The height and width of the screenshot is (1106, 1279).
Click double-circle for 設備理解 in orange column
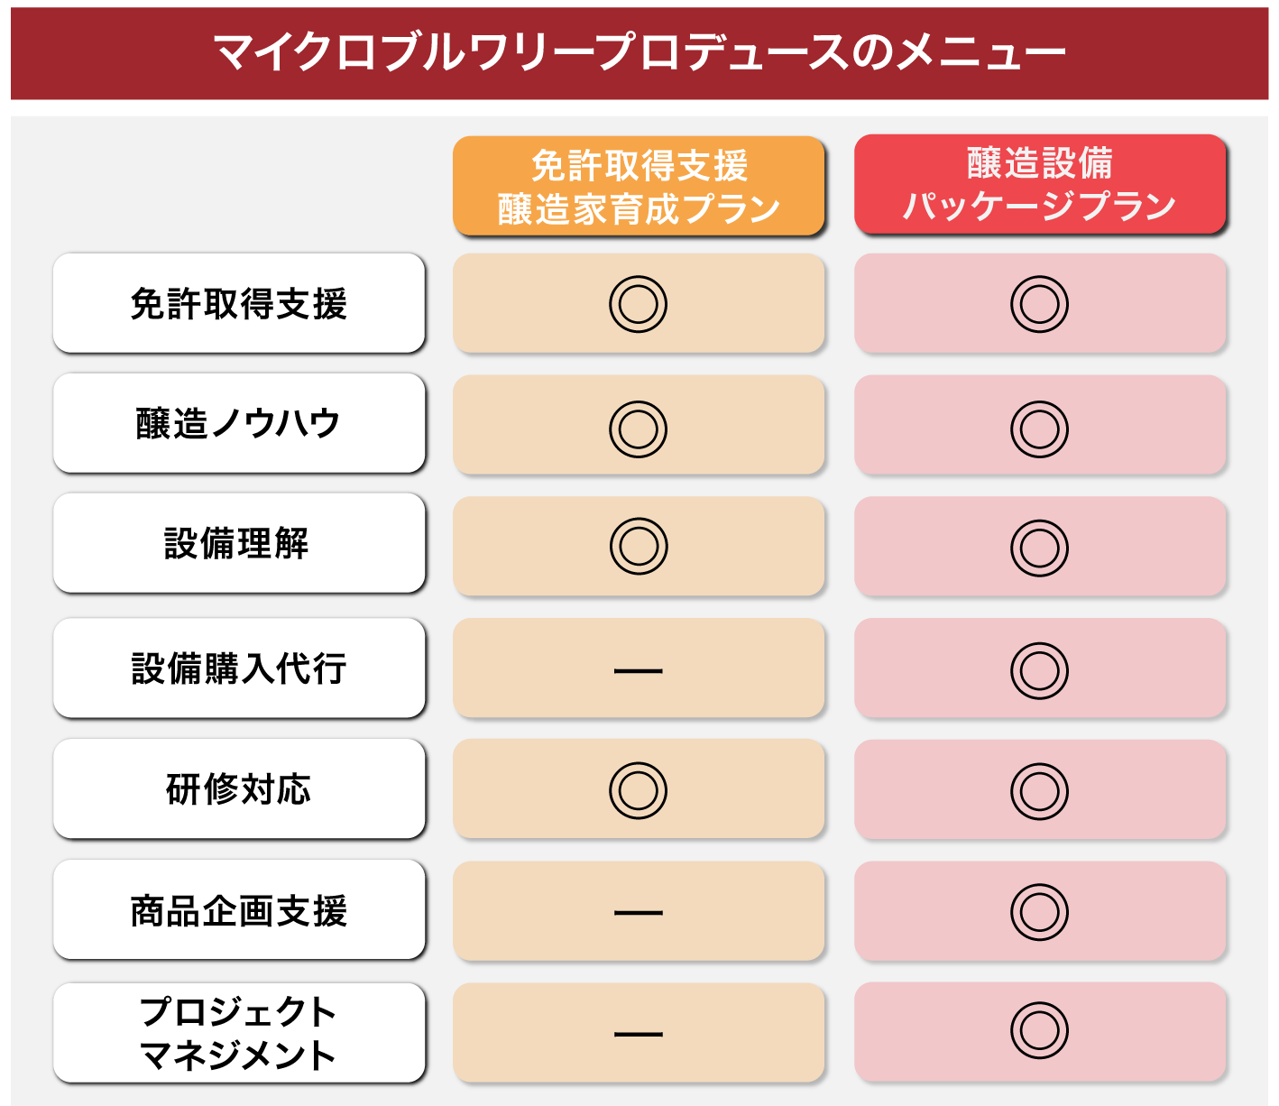tap(638, 547)
